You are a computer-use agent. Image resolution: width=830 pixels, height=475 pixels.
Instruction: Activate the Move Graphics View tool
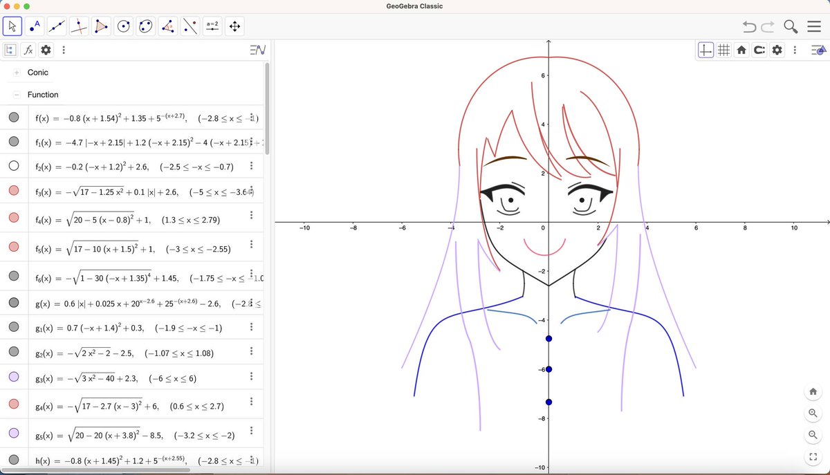(x=234, y=26)
